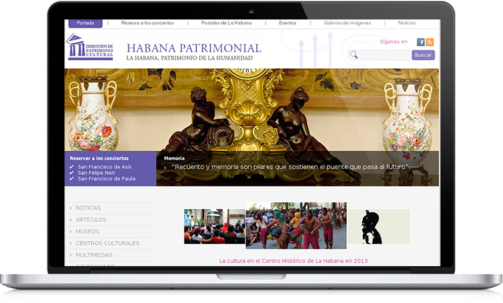Viewport: 503px width, 303px height.
Task: Click the Habana Patrimonial site title
Action: click(194, 48)
